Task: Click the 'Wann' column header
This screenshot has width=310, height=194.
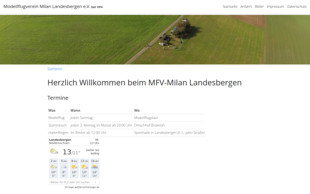Action: point(75,111)
